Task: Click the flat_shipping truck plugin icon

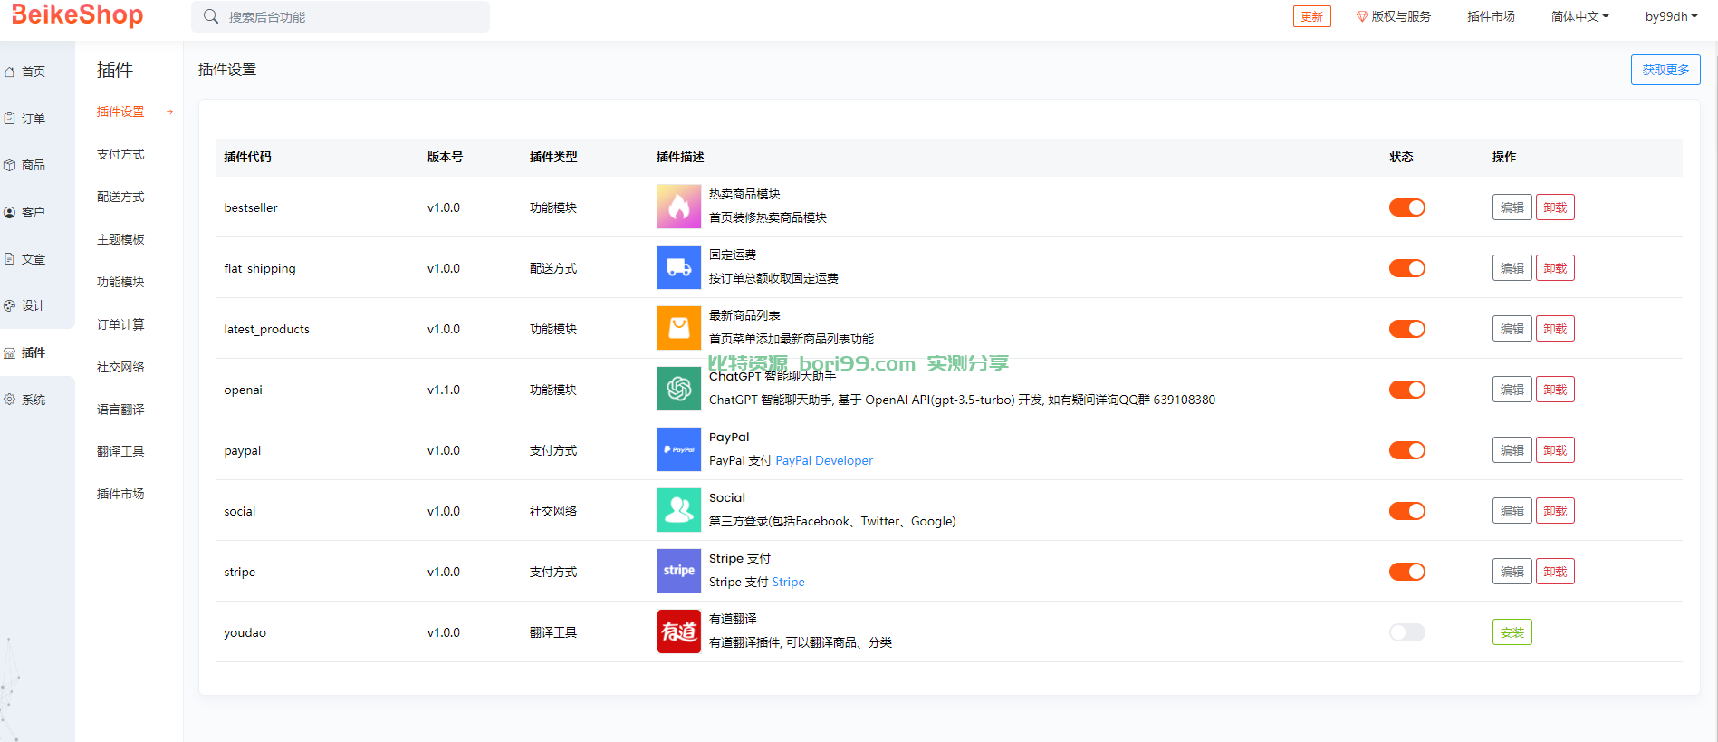Action: tap(679, 267)
